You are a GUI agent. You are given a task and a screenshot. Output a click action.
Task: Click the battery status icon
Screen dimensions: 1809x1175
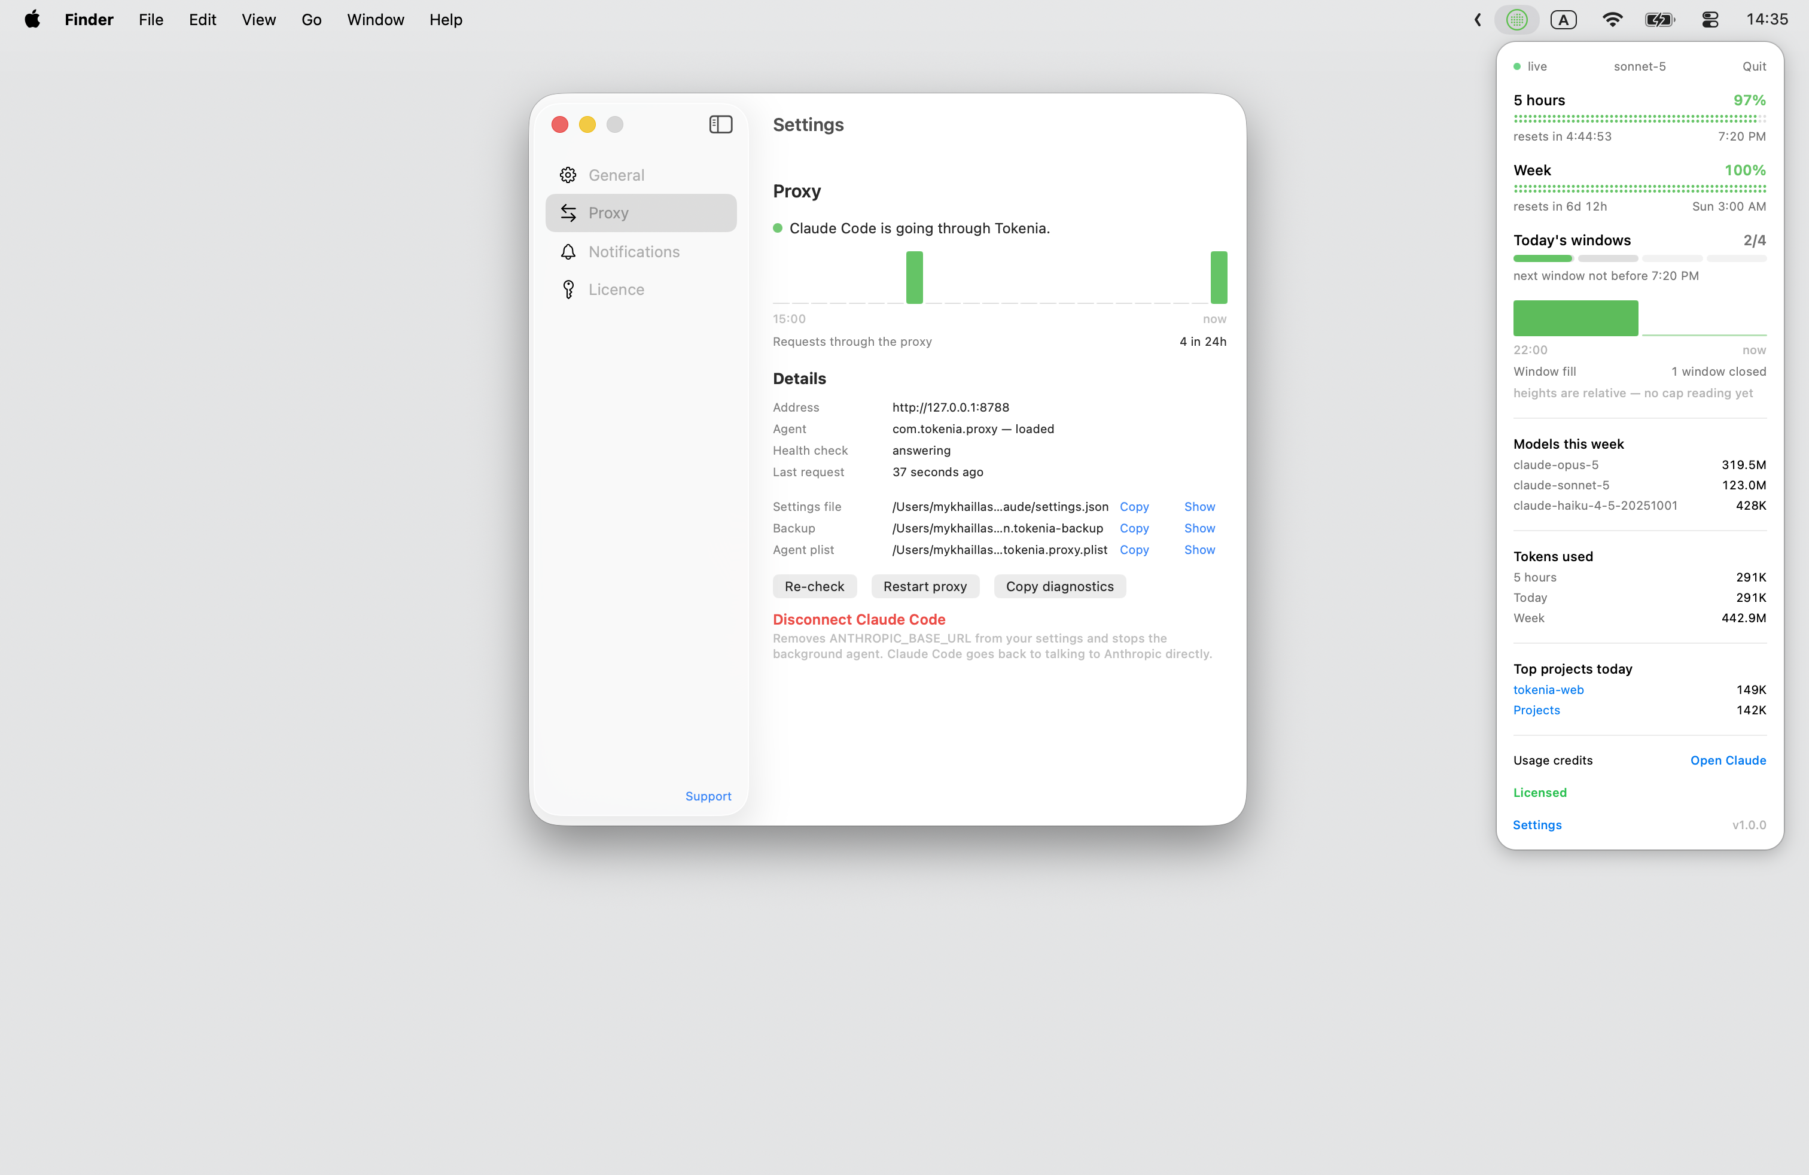click(1660, 20)
